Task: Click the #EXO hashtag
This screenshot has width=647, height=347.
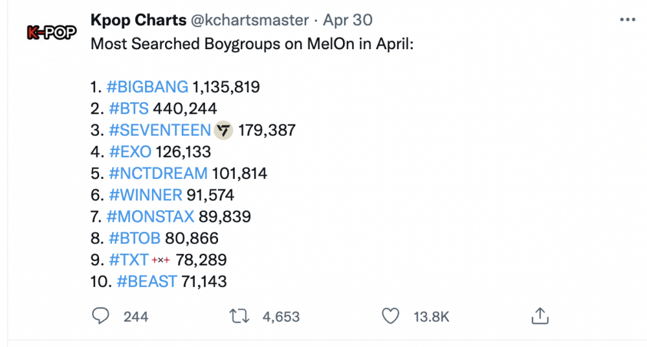Action: (130, 152)
